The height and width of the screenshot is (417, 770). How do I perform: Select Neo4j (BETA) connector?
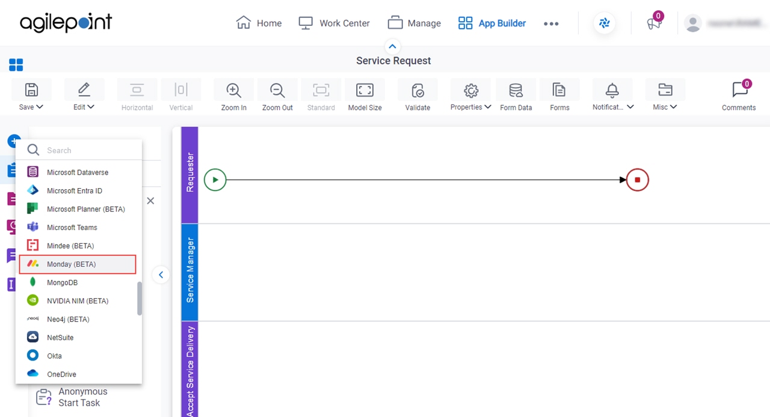[78, 319]
